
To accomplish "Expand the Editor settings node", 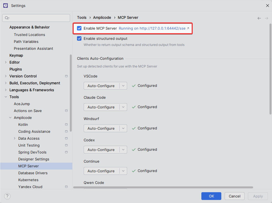I will coord(6,62).
